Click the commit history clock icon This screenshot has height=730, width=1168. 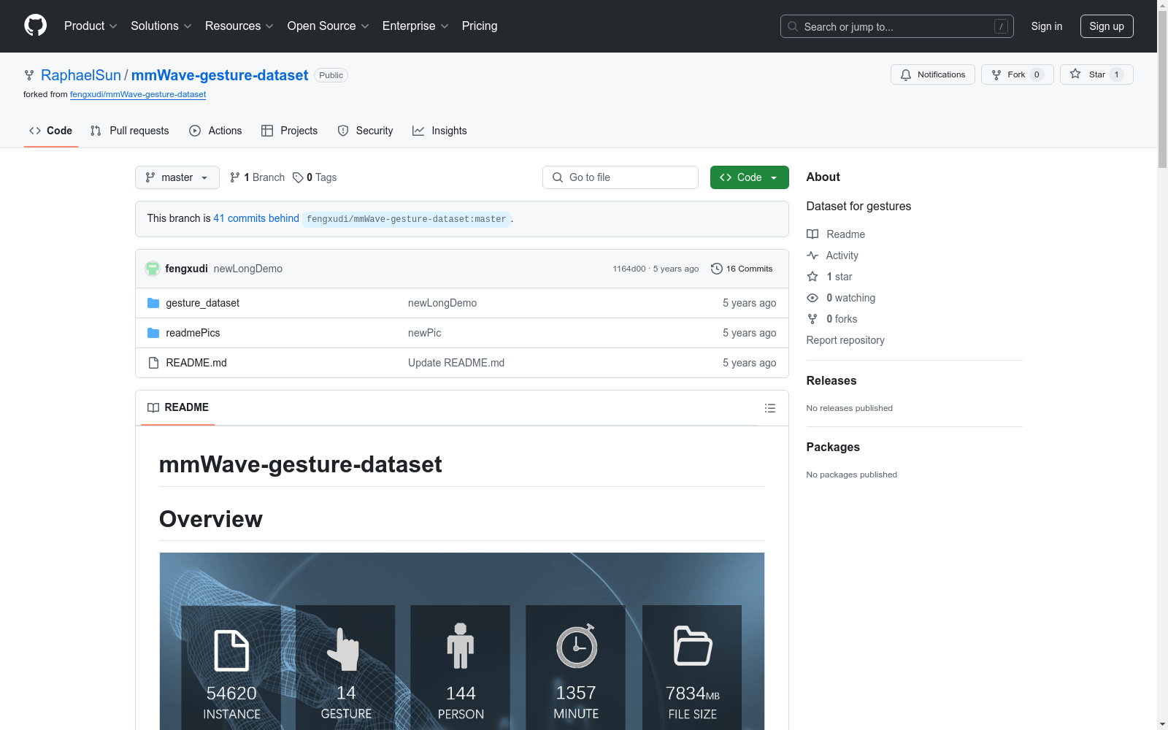coord(717,269)
